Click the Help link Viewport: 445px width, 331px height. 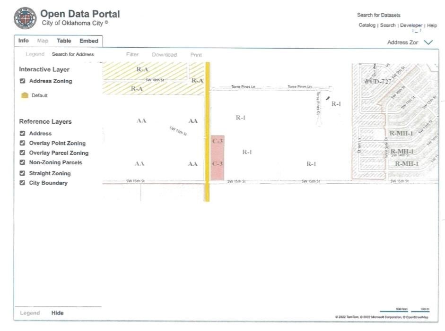point(432,25)
